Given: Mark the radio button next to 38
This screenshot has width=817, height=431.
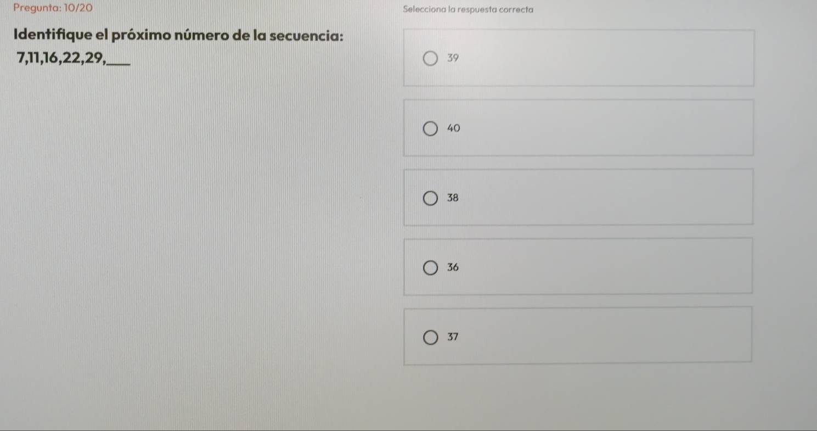Looking at the screenshot, I should (431, 198).
